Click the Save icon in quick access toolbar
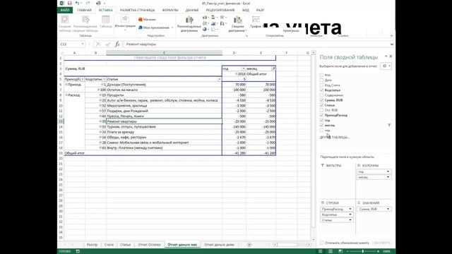 coord(69,3)
